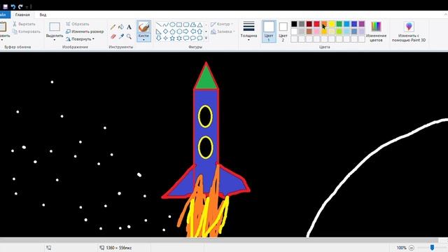
Task: Choose the Four-point star shape
Action: (x=166, y=38)
